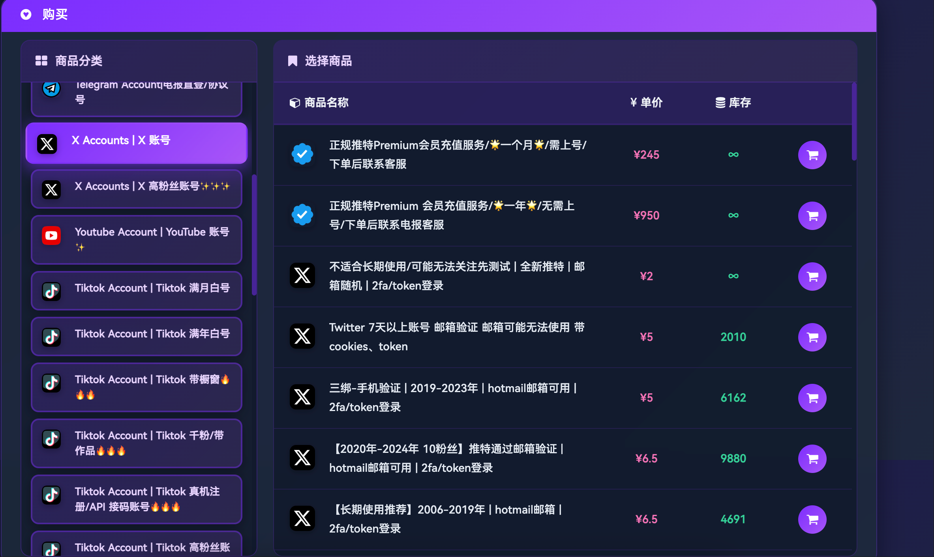Image resolution: width=934 pixels, height=557 pixels.
Task: Open Tiktok 真机注册/API 接码账号 category
Action: 136,499
